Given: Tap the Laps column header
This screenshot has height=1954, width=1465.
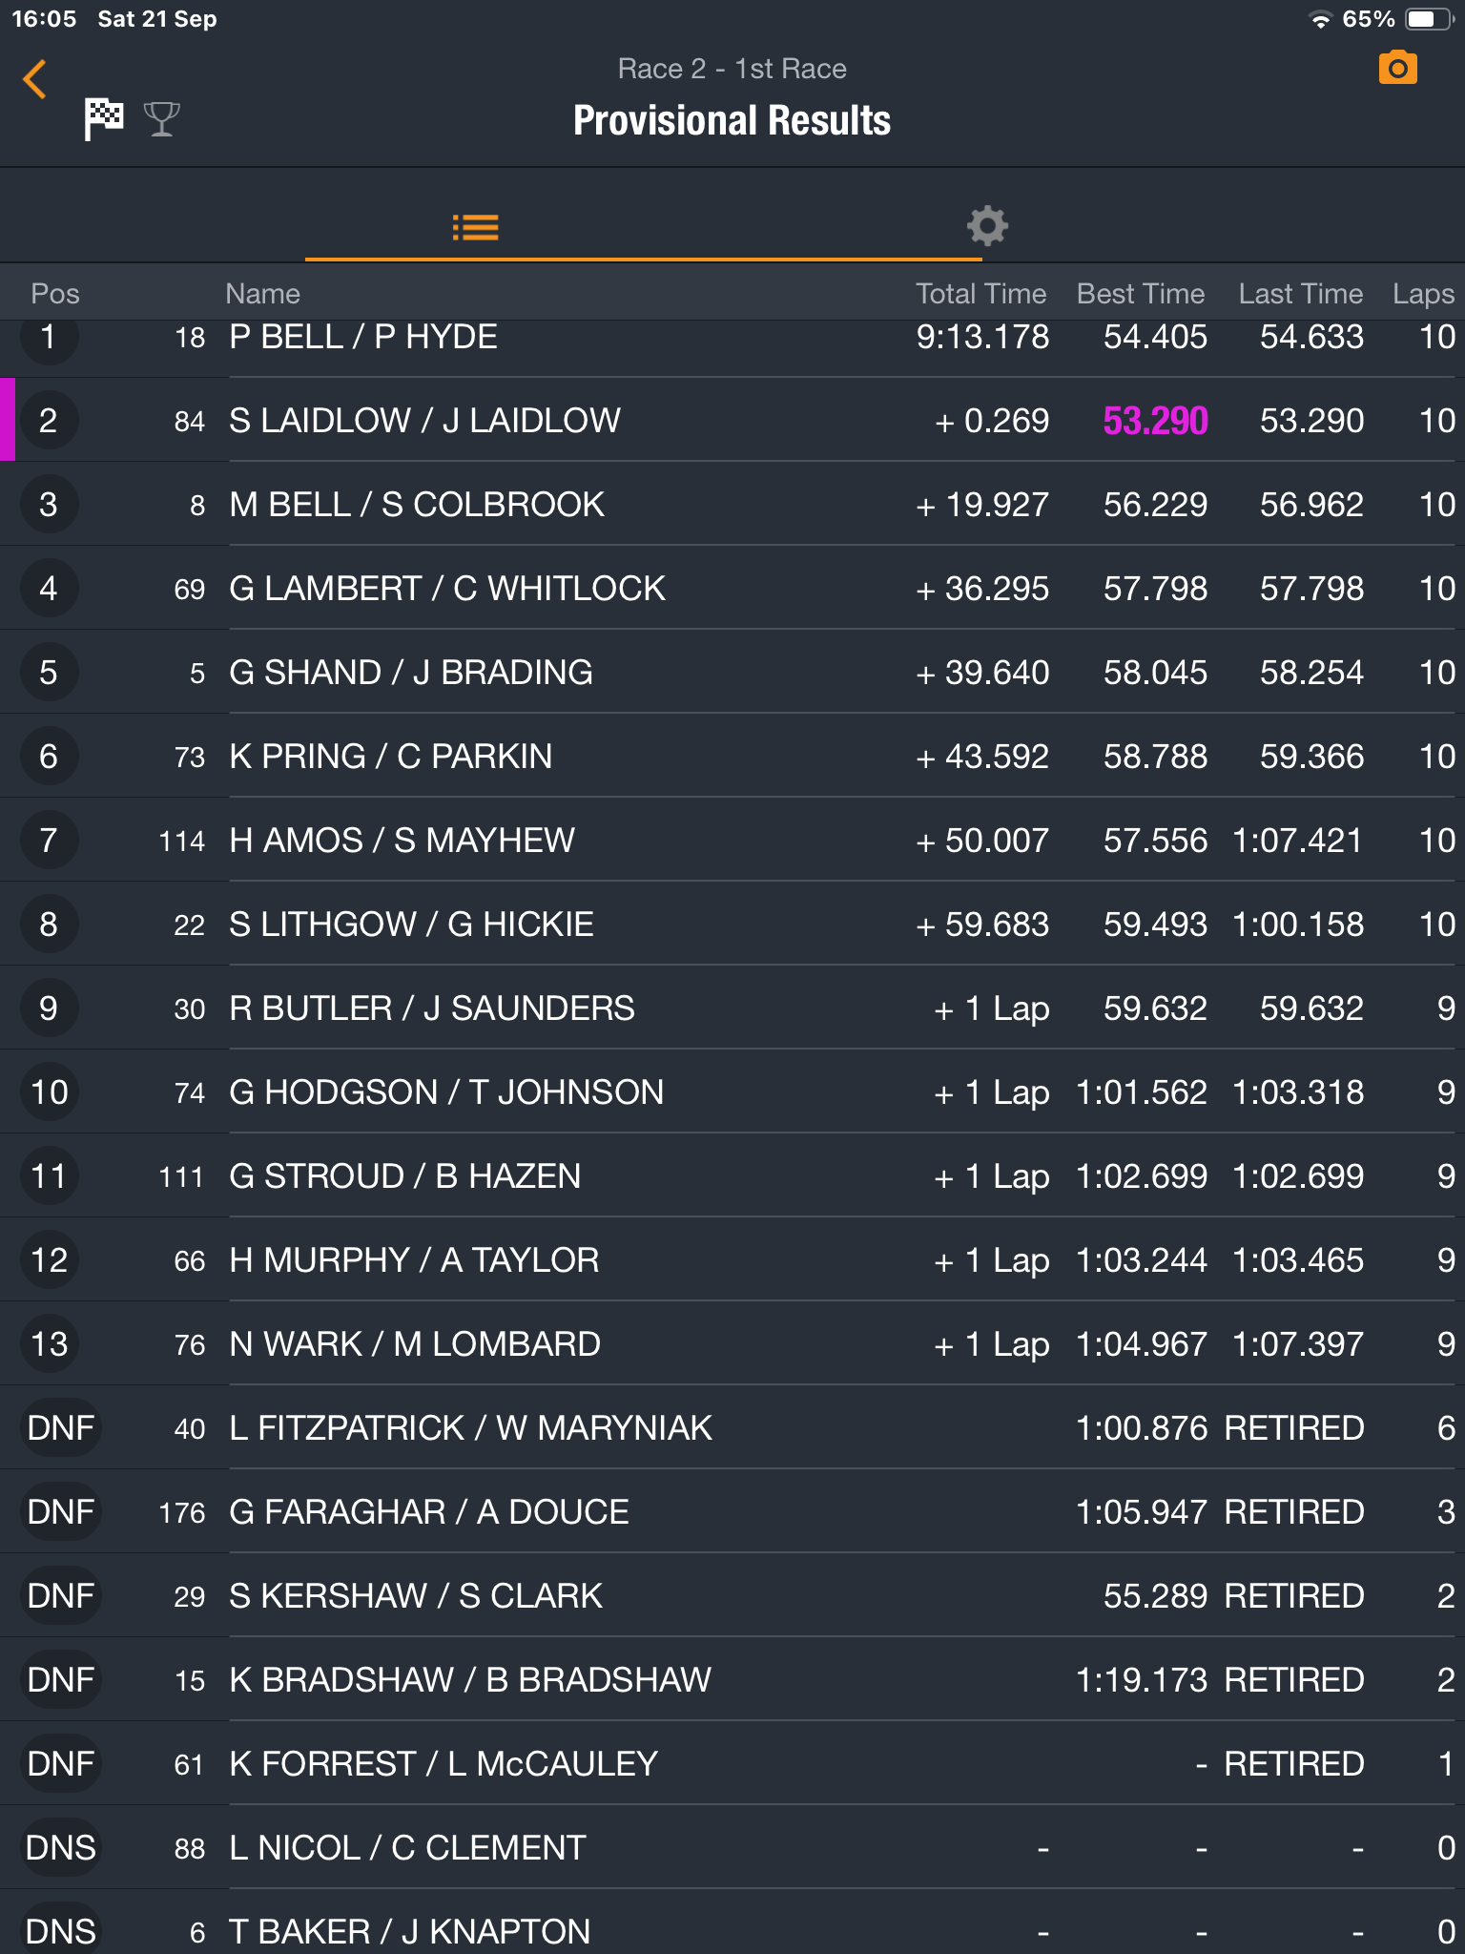Looking at the screenshot, I should 1423,294.
